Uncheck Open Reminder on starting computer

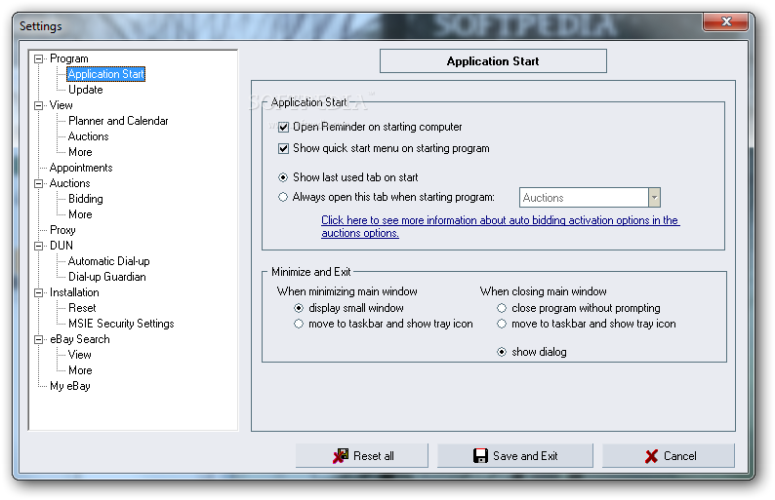coord(283,128)
